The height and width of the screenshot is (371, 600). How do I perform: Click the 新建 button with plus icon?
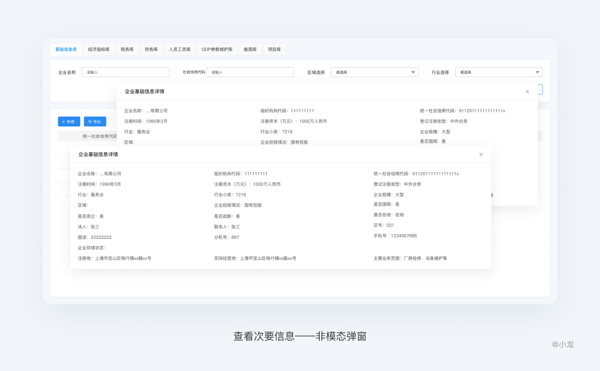coord(69,122)
